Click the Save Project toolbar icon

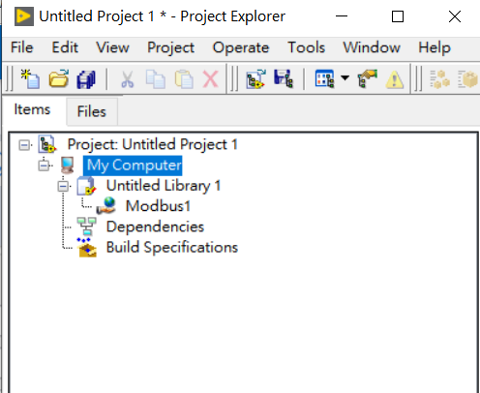point(284,78)
